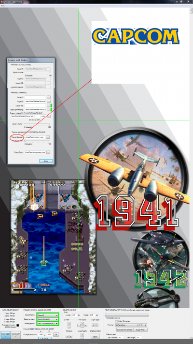Toggle the Hide / Show text checkbox
The image size is (193, 344).
(117, 321)
